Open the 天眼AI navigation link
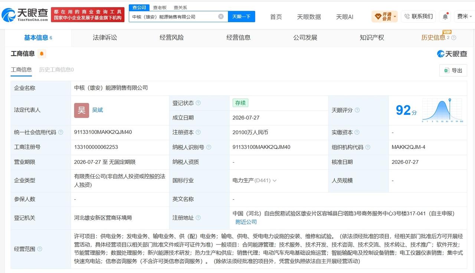This screenshot has height=273, width=475. coord(345,17)
